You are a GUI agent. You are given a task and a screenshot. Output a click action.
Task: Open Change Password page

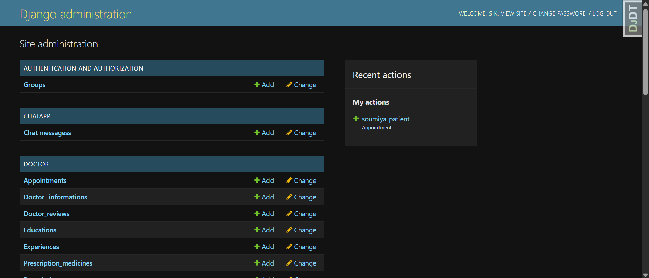[x=559, y=13]
